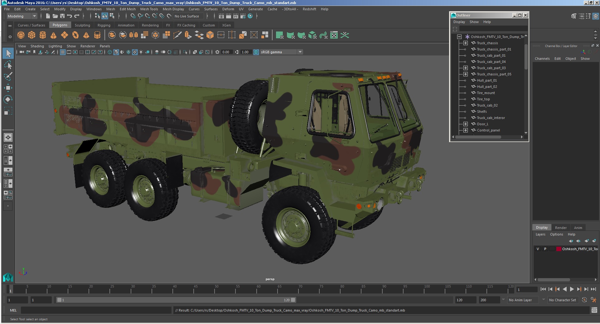This screenshot has width=600, height=324.
Task: Create a polygon torus from the shelf
Action: (75, 35)
